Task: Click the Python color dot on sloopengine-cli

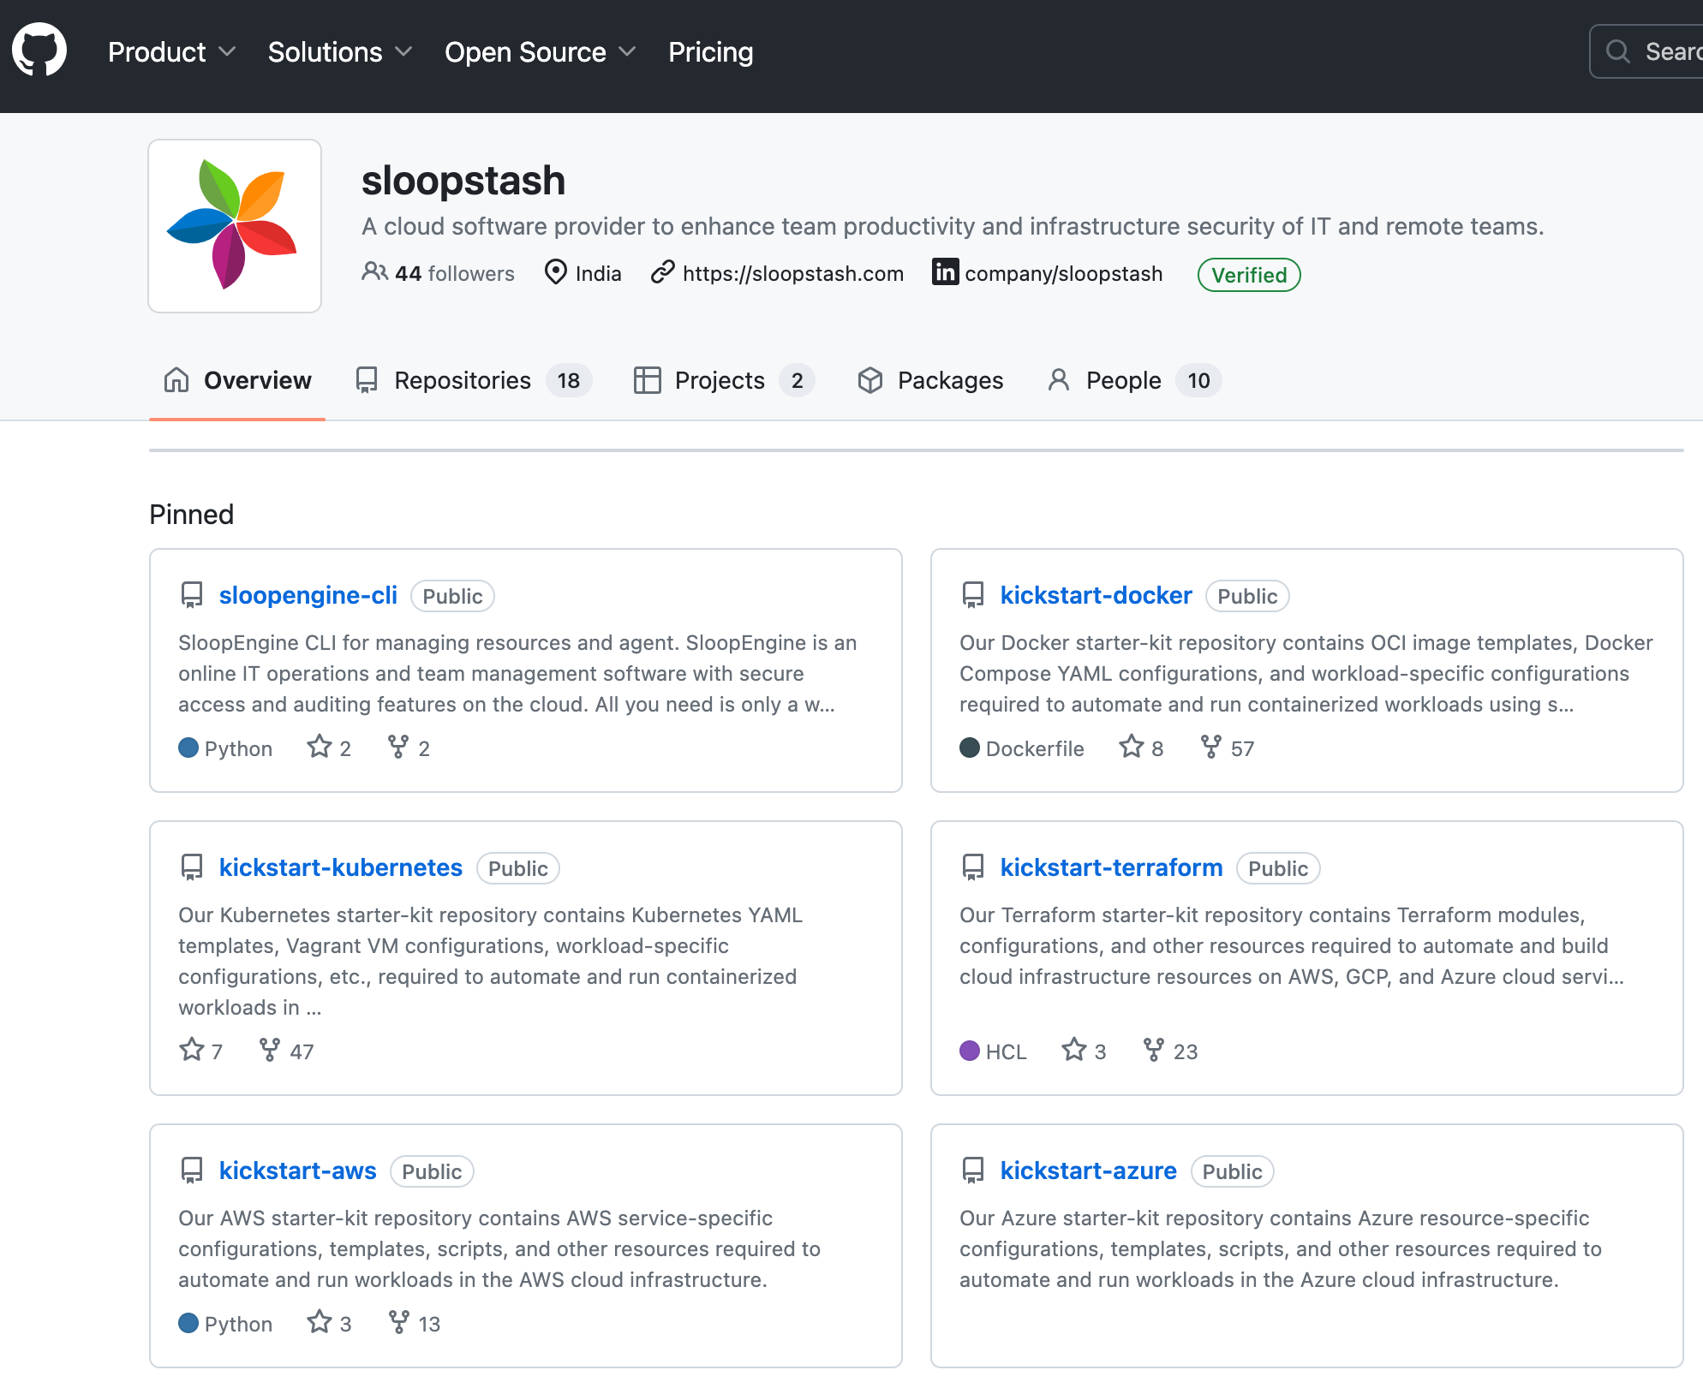Action: [188, 748]
